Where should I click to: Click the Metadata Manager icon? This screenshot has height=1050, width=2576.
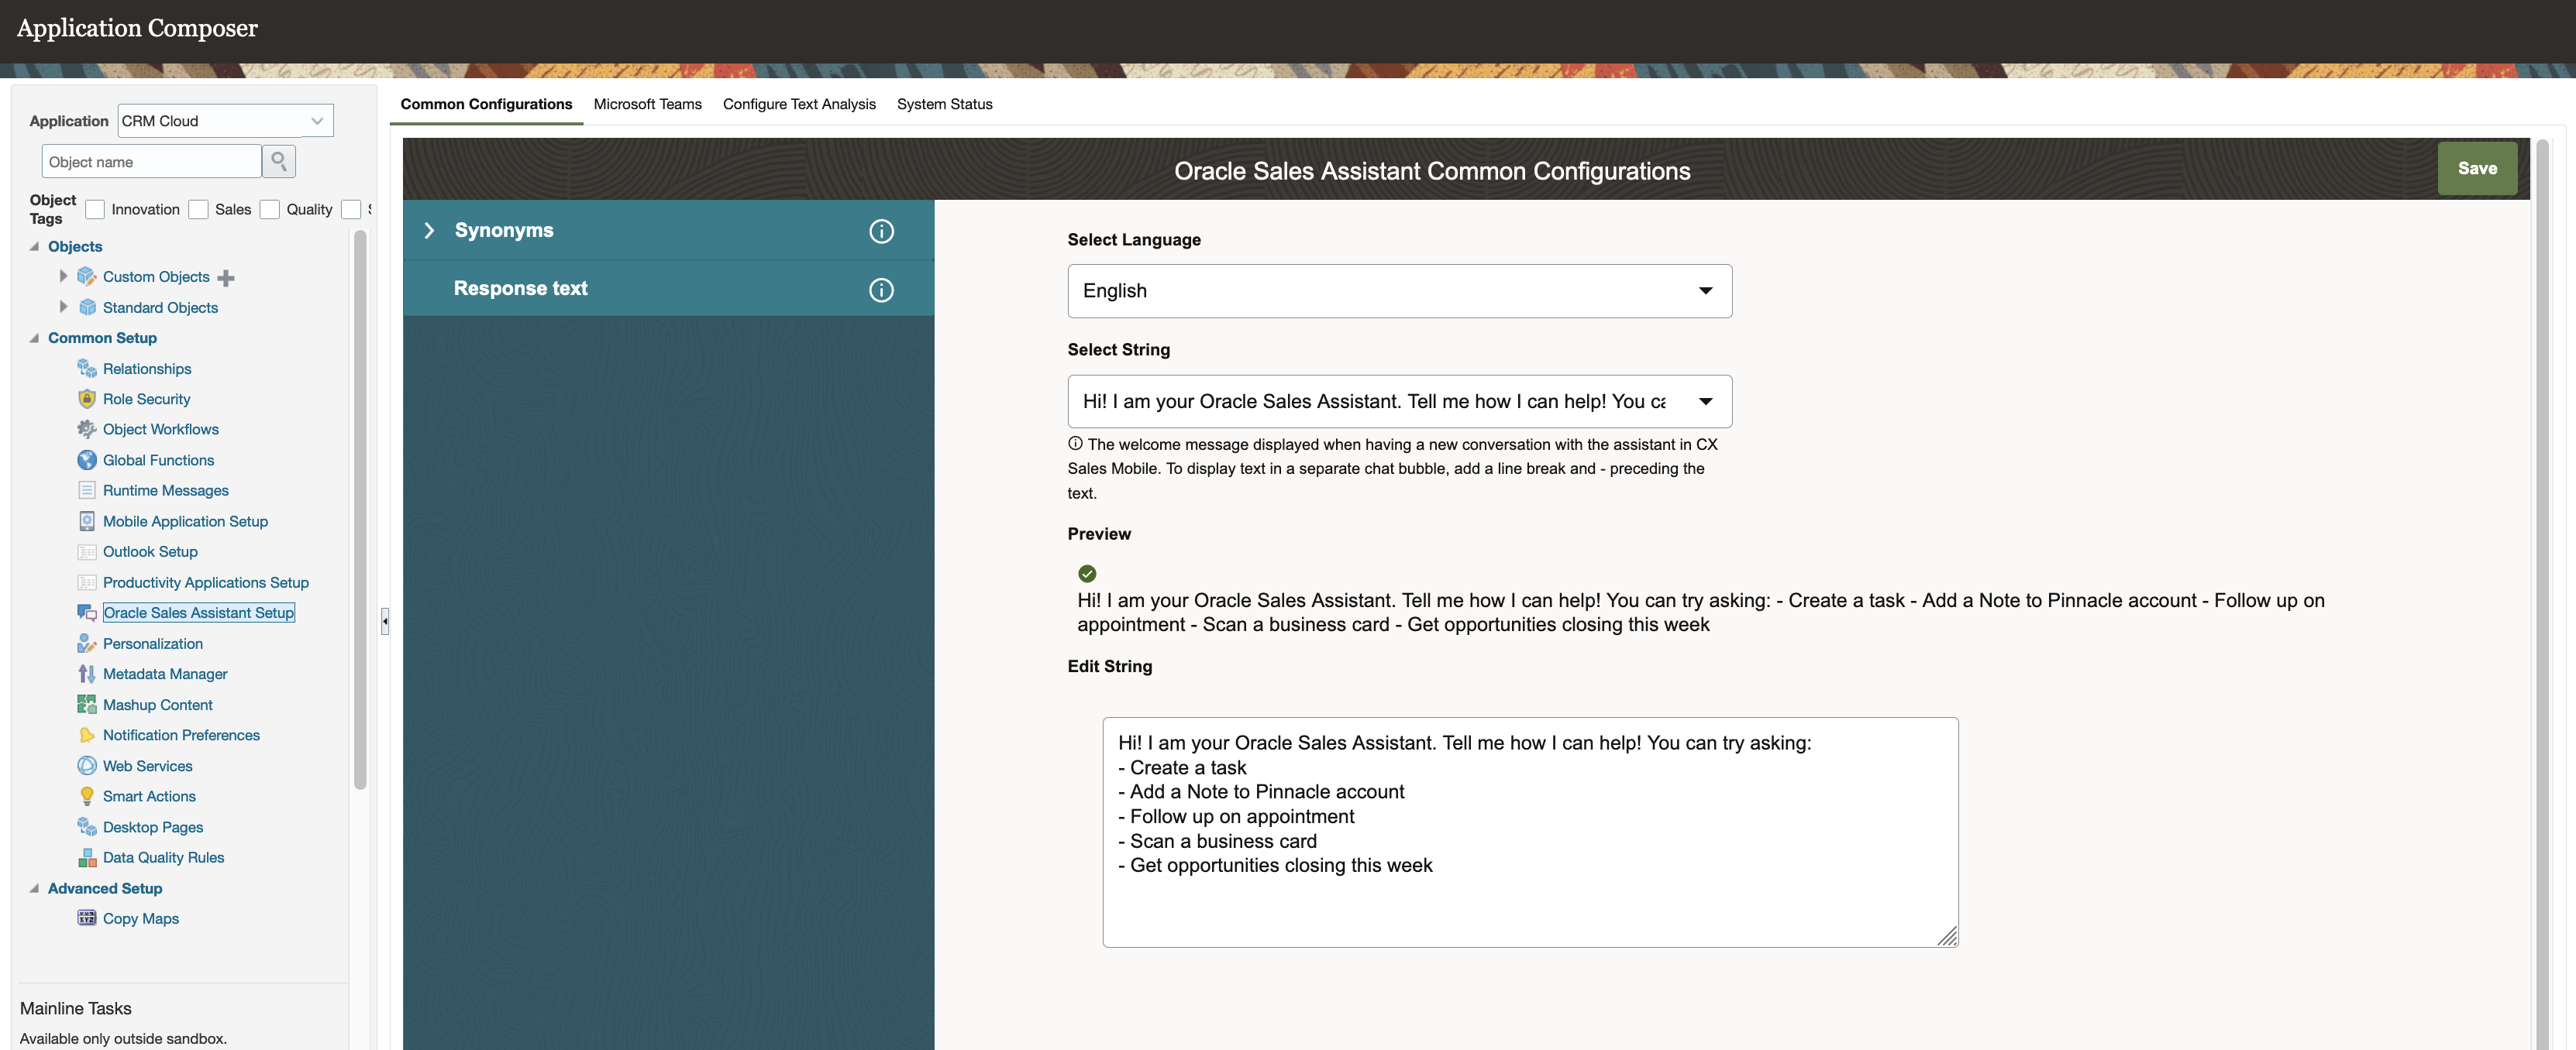coord(87,674)
